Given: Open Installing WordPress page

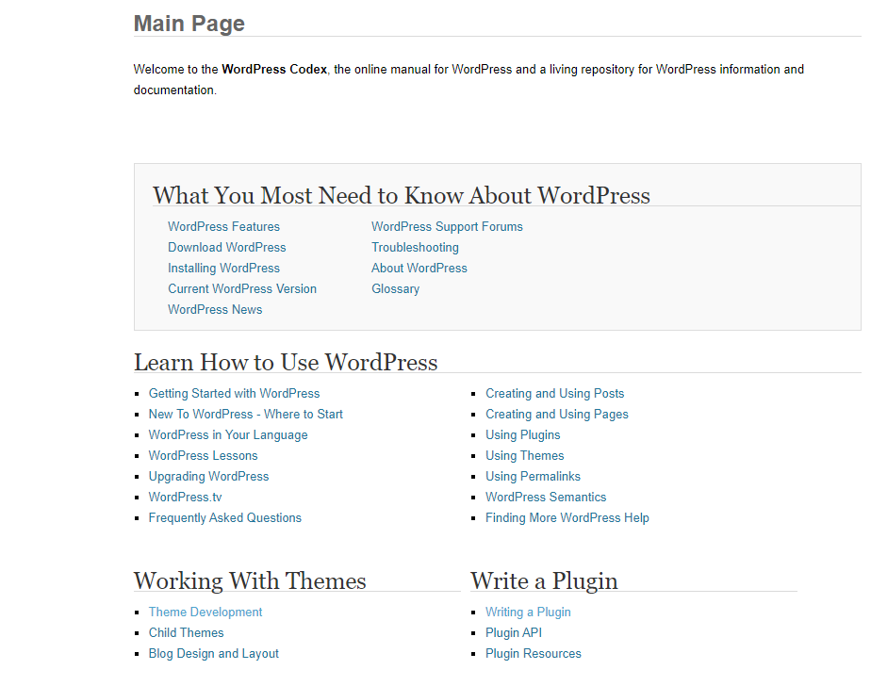Looking at the screenshot, I should click(x=223, y=269).
